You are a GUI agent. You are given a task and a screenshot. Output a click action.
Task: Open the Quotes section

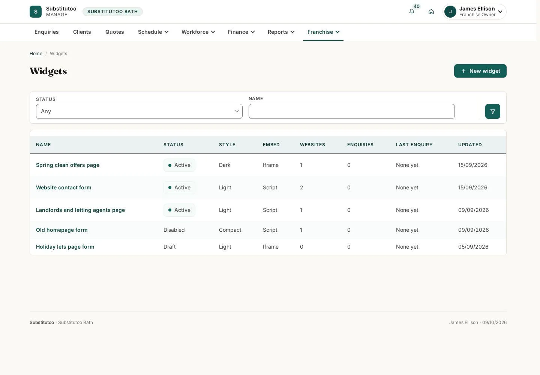[115, 32]
